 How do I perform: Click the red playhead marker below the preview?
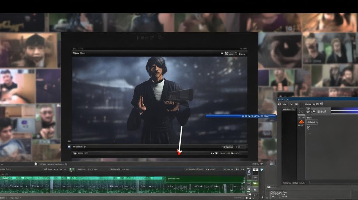click(x=179, y=153)
